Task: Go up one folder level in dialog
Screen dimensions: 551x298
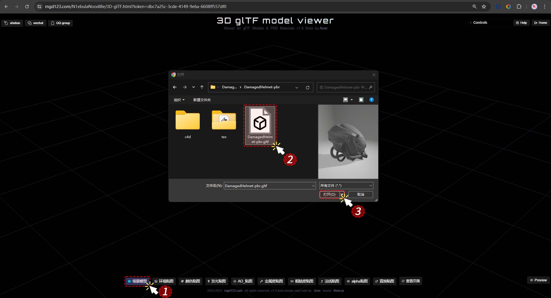Action: 202,87
